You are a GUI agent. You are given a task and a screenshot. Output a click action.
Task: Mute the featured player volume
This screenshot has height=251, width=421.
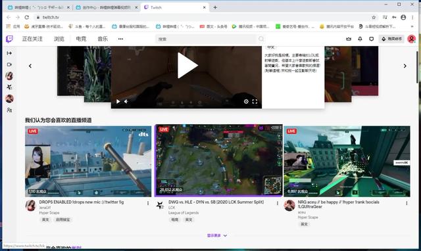coord(126,101)
